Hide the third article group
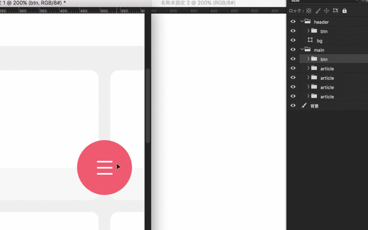The image size is (368, 230). tap(293, 87)
